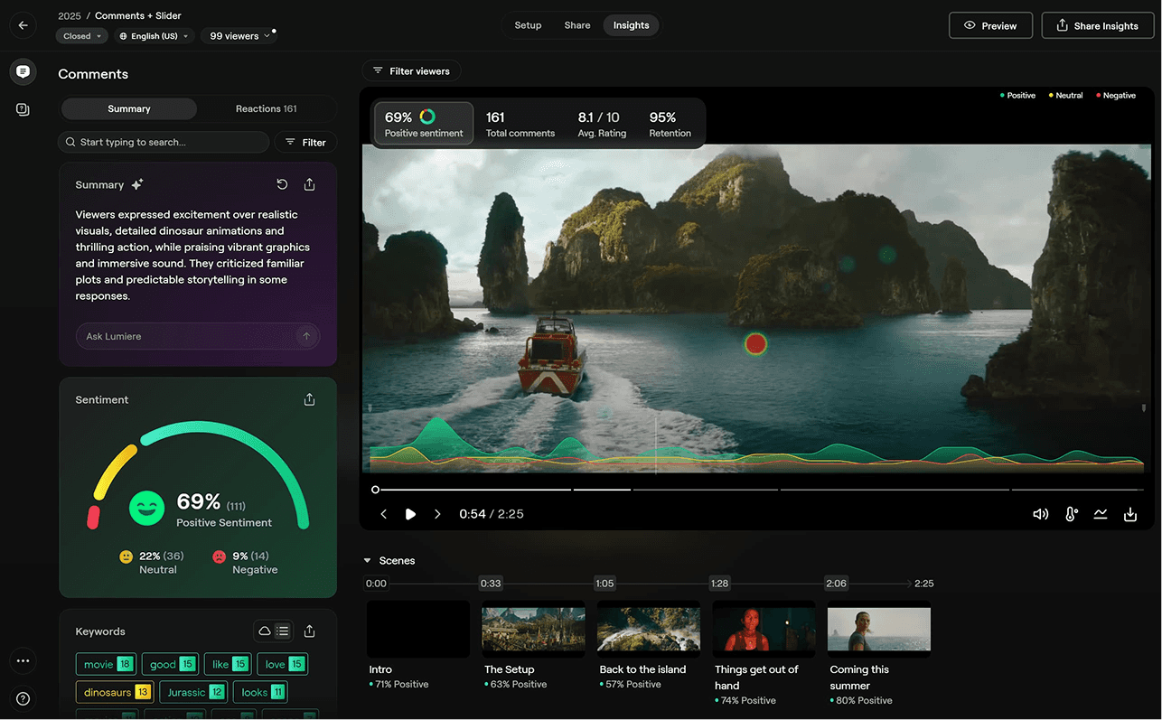This screenshot has height=720, width=1162.
Task: Select the good keyword tag
Action: [x=170, y=664]
